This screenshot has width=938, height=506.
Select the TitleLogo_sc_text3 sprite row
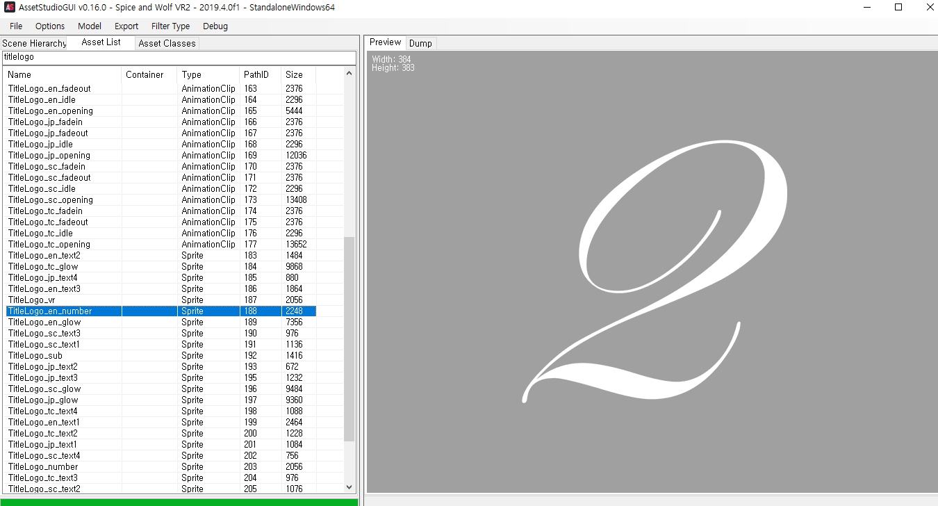coord(161,333)
